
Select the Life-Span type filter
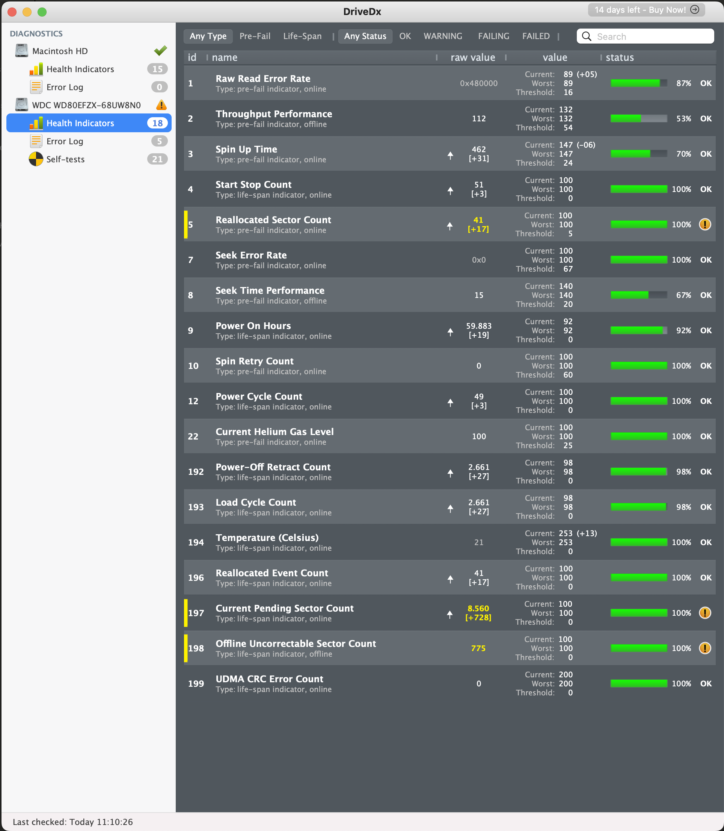(x=302, y=36)
